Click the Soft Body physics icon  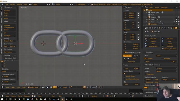[x=163, y=39]
